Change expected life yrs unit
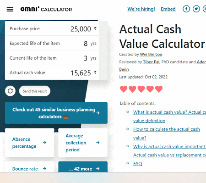 coord(93,44)
